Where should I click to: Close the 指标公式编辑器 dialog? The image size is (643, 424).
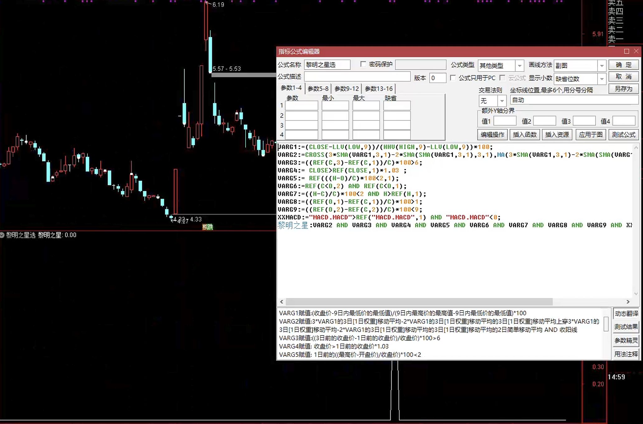pyautogui.click(x=636, y=51)
